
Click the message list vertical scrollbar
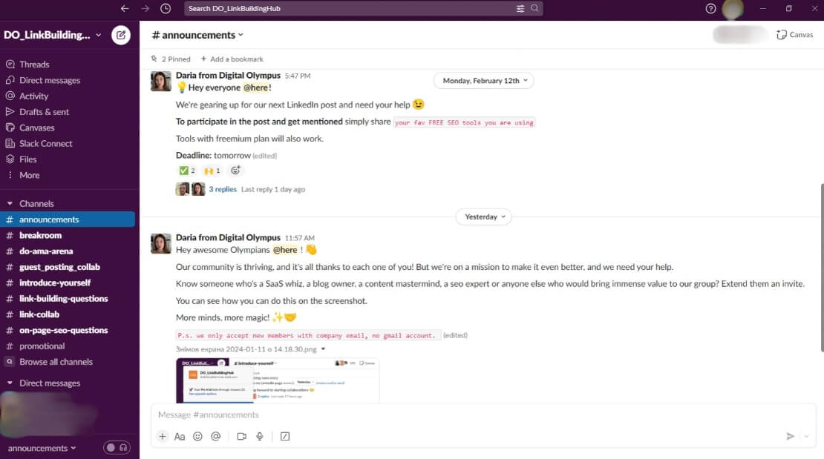tap(821, 268)
